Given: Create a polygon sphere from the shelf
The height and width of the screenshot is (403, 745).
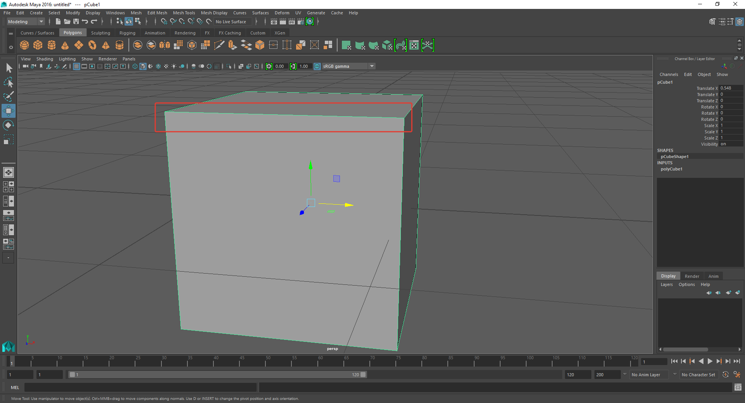Looking at the screenshot, I should pyautogui.click(x=24, y=45).
